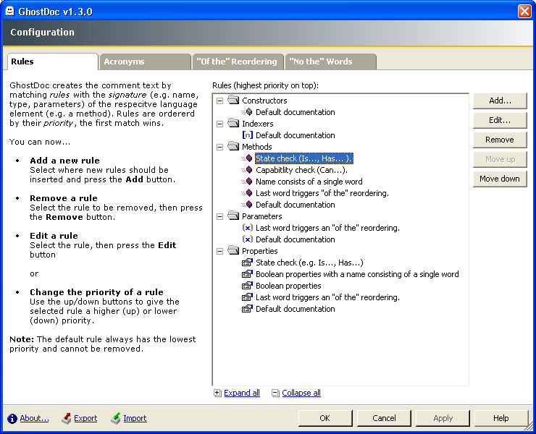Image resolution: width=536 pixels, height=434 pixels.
Task: Select the 'Name consists of a single word' rule text
Action: pyautogui.click(x=309, y=182)
